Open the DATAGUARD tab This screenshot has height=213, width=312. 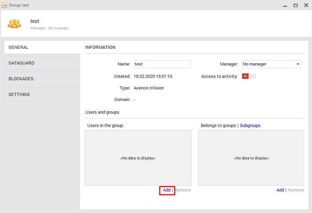tap(42, 63)
